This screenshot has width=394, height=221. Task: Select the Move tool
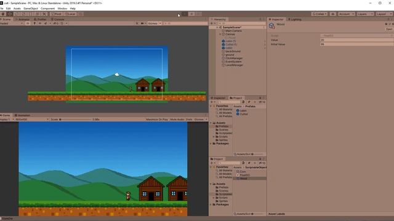10,14
